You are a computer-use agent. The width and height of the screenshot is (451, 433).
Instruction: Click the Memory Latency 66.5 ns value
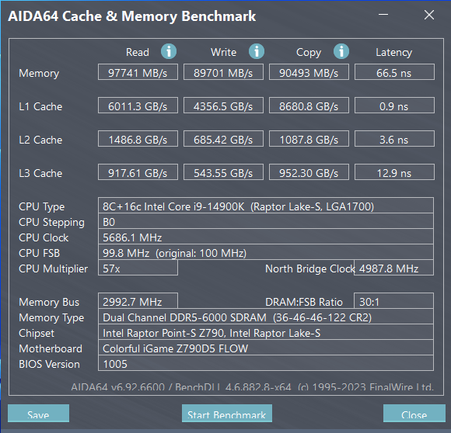point(394,72)
